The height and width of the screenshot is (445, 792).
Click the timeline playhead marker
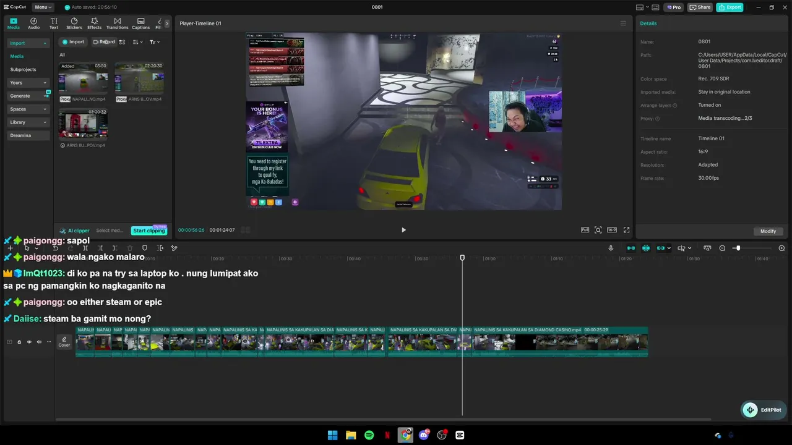pos(462,257)
